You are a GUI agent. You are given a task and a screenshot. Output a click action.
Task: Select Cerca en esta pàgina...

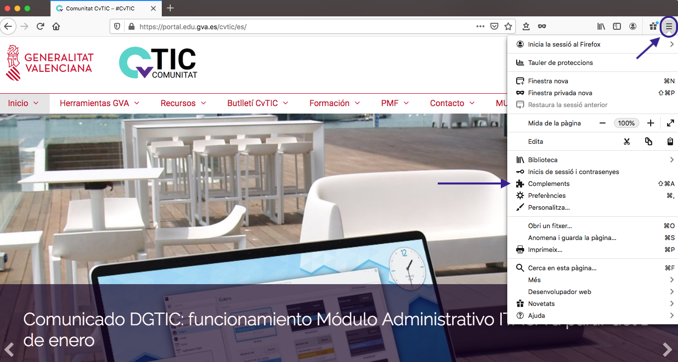pos(593,268)
